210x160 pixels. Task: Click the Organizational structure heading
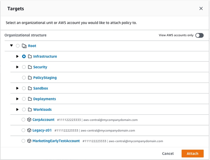pos(26,35)
